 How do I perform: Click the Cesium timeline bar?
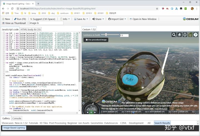point(148,112)
